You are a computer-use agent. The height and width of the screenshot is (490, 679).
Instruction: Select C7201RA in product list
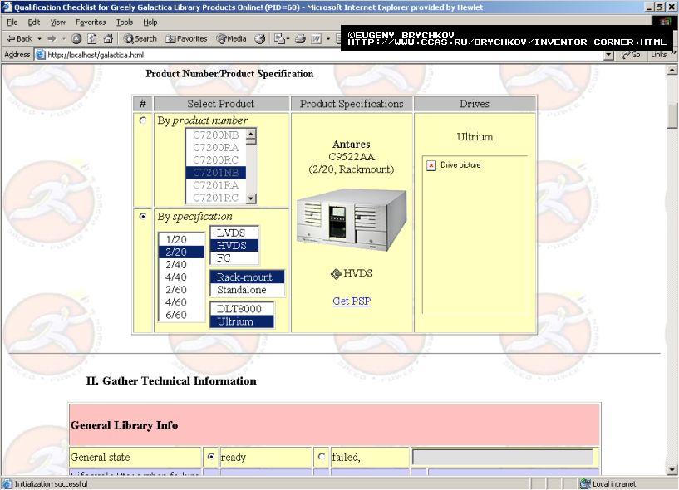(x=215, y=185)
